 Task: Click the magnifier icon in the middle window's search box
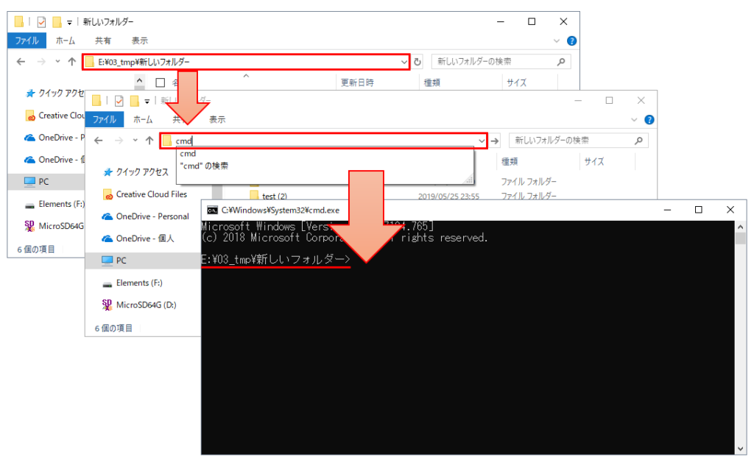pos(638,141)
